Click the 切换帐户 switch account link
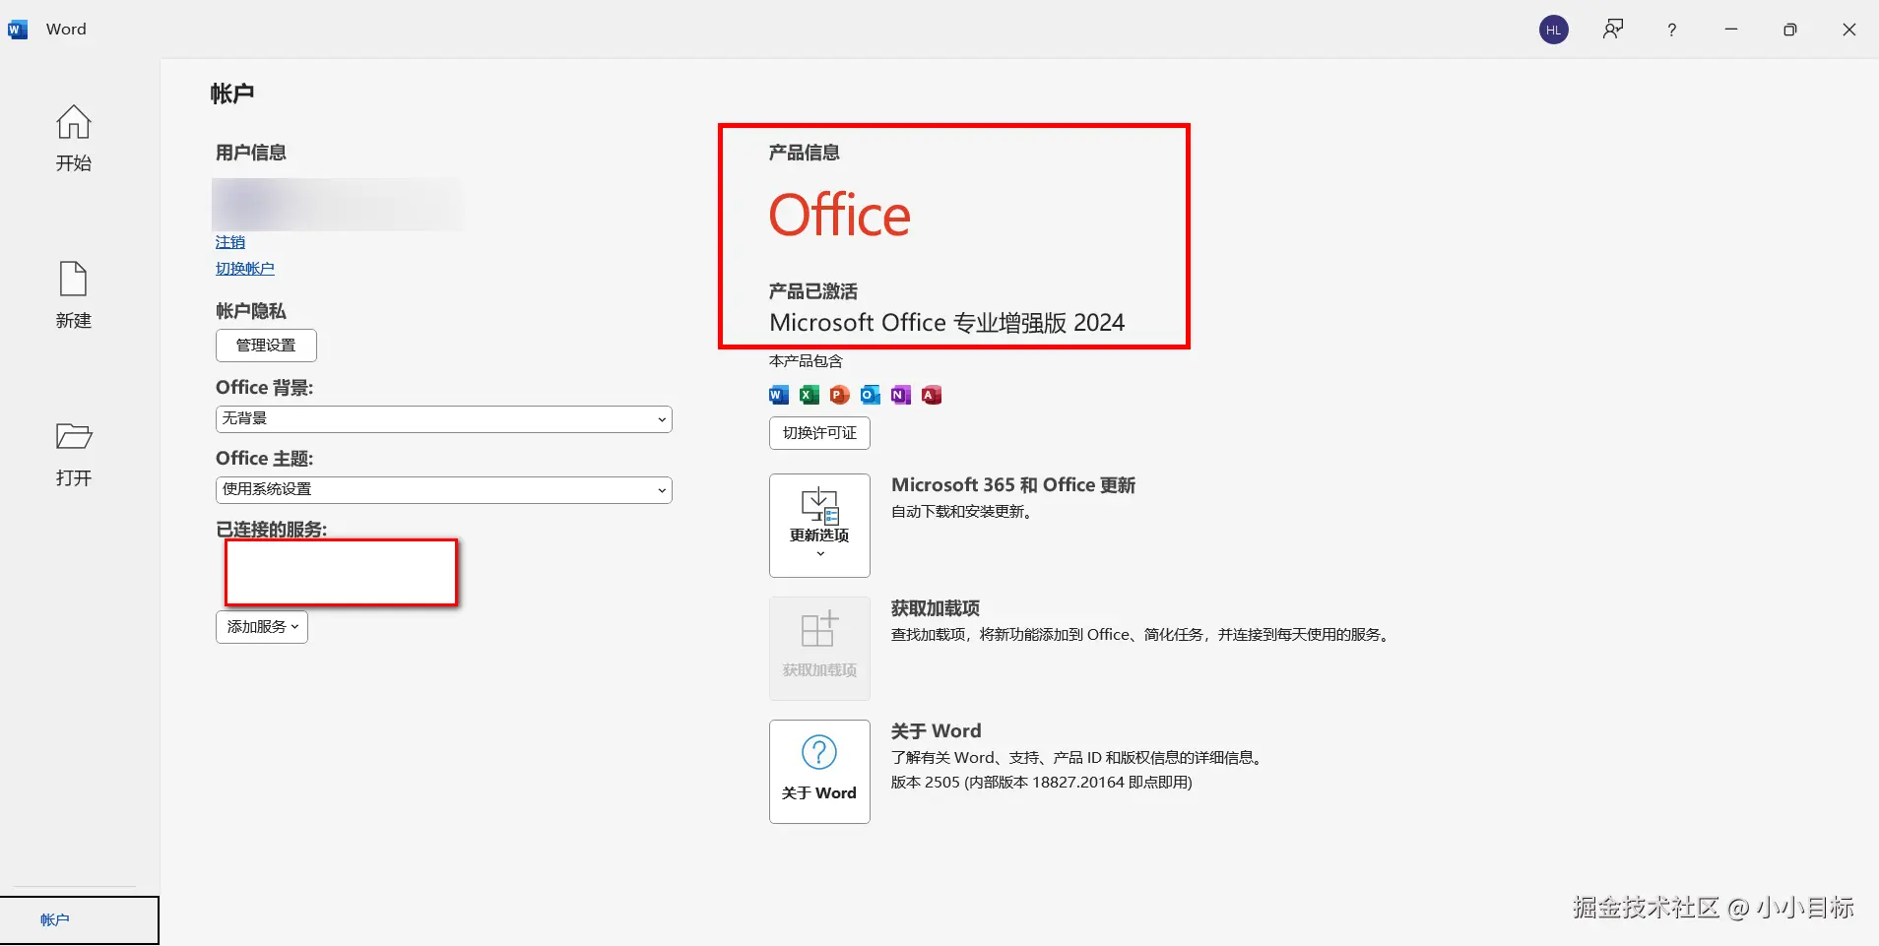 pos(245,269)
